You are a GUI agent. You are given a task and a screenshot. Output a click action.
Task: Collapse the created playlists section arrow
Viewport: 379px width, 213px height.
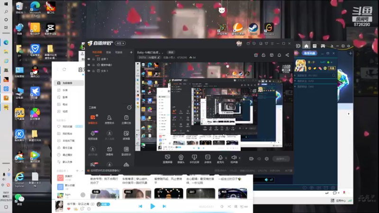(82, 171)
